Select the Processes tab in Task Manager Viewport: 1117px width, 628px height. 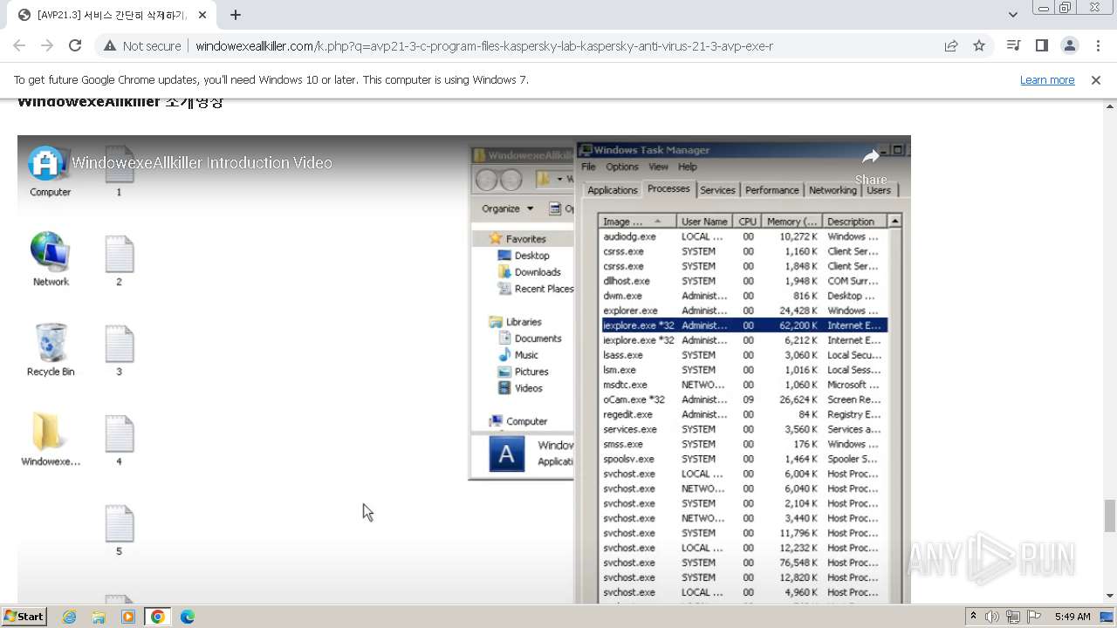point(669,188)
